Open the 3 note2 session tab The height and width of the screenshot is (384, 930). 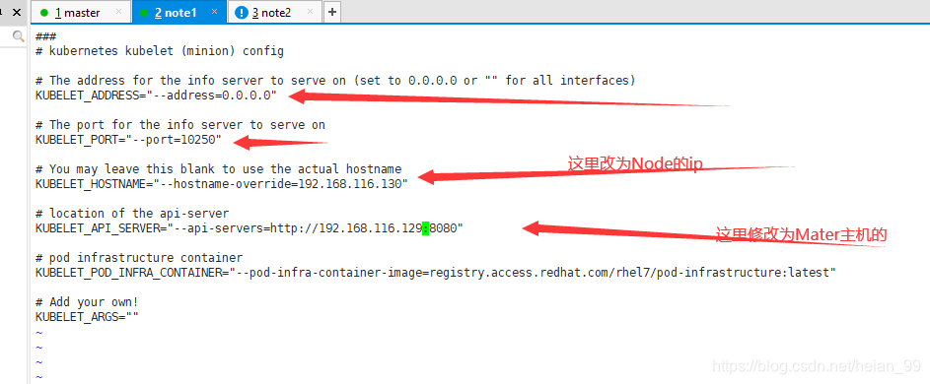point(275,13)
